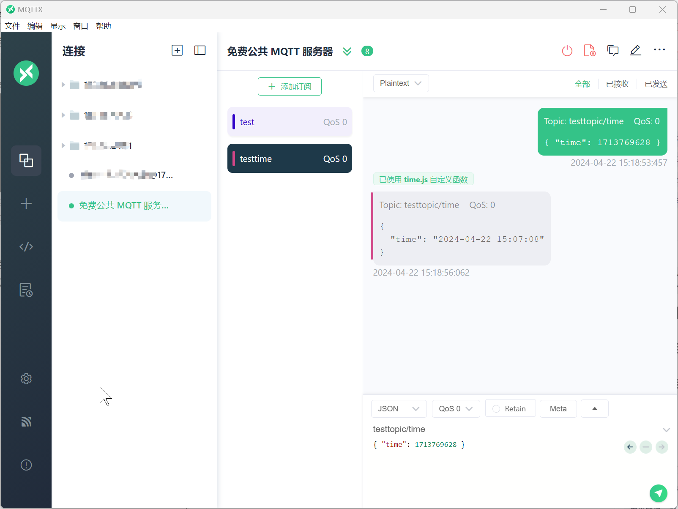Viewport: 678px width, 509px height.
Task: Click the pink color bar of testtime subscription
Action: [234, 159]
